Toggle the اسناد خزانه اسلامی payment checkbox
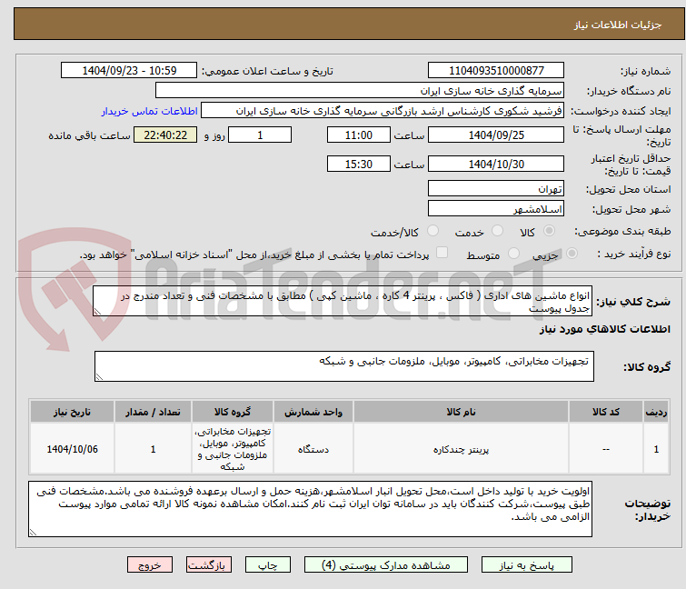The height and width of the screenshot is (589, 686). 442,255
